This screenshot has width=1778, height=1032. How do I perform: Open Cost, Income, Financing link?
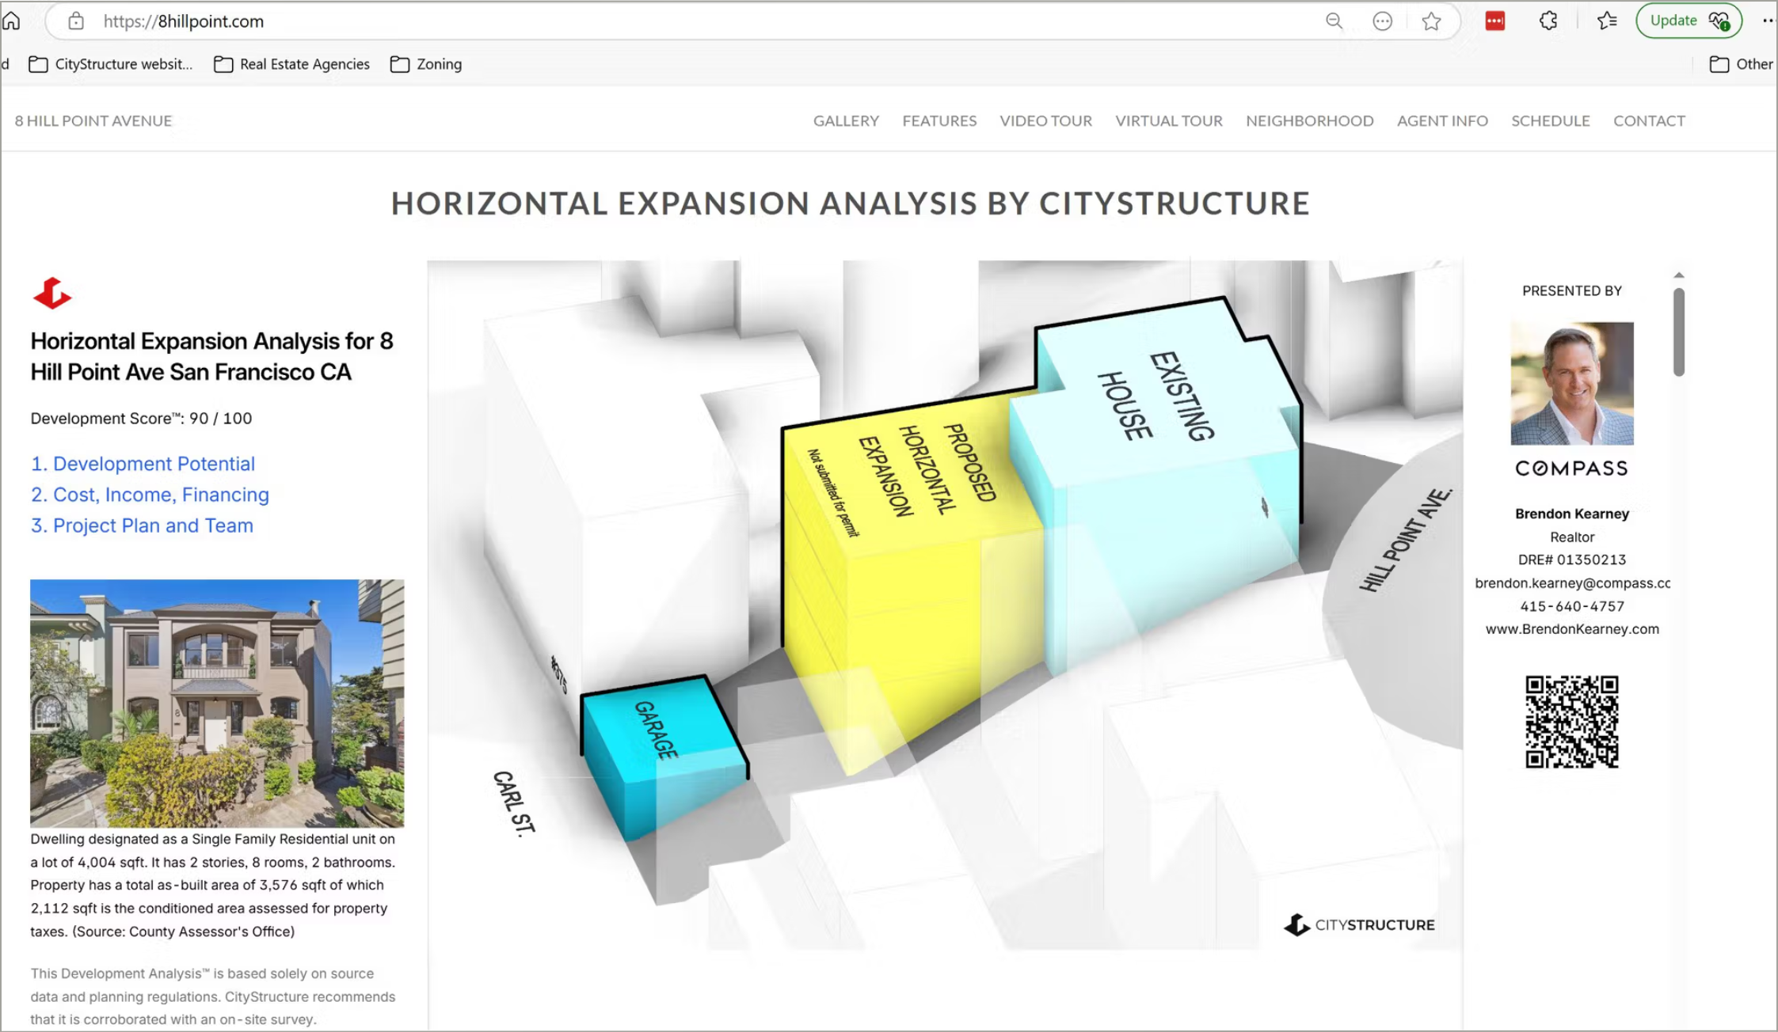[x=150, y=495]
